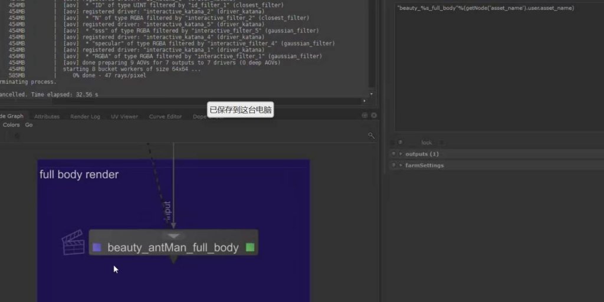Expand the outputs (1) parameter group
The width and height of the screenshot is (604, 302).
401,154
